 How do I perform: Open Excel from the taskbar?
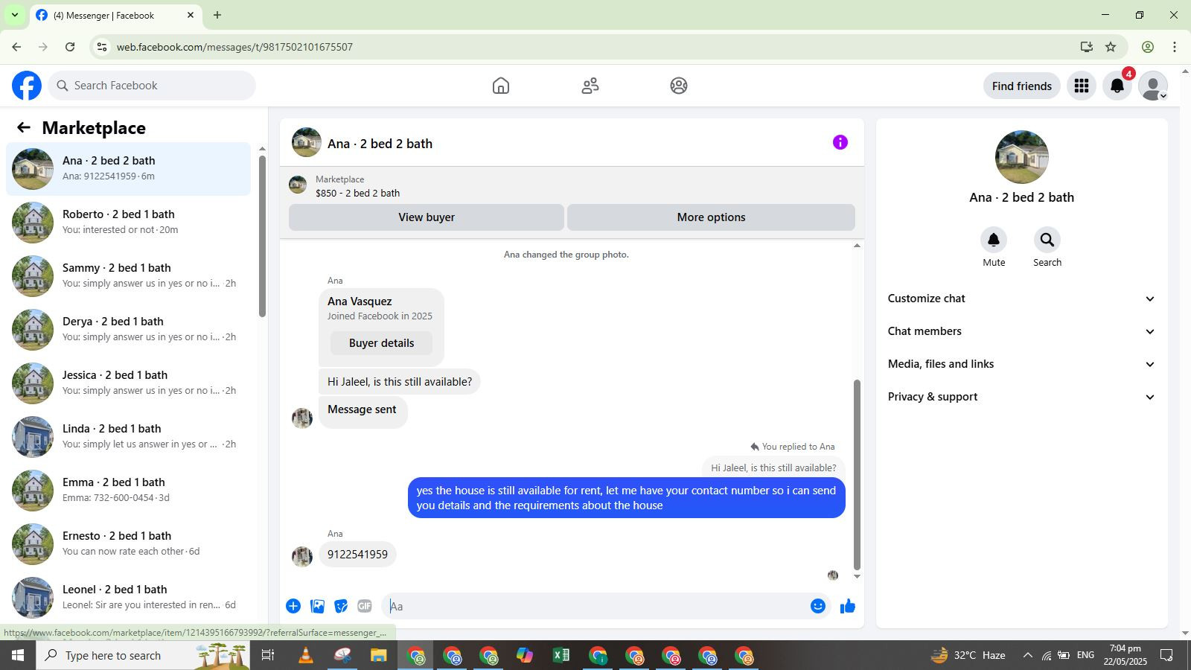(x=561, y=655)
